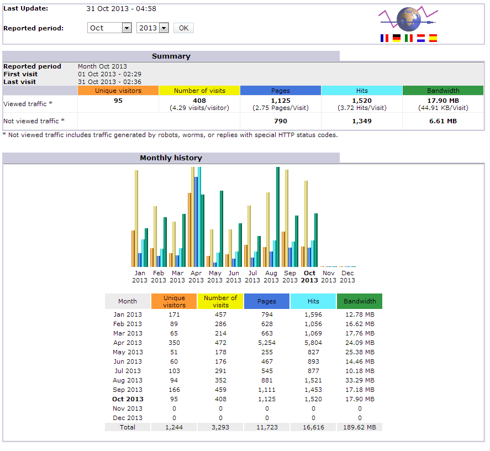490x451 pixels.
Task: Click the Mar 2013 chart label
Action: click(177, 277)
